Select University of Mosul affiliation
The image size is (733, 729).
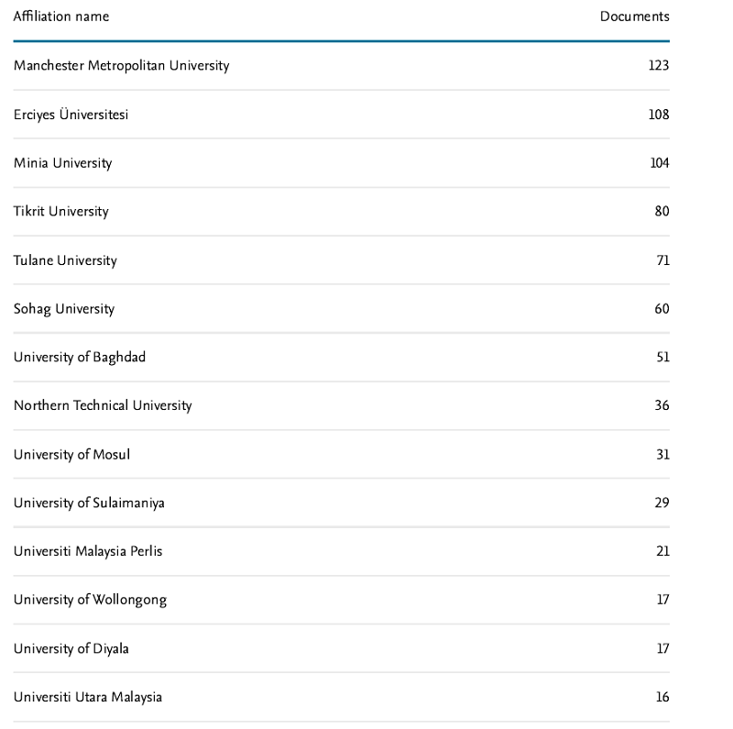click(71, 455)
